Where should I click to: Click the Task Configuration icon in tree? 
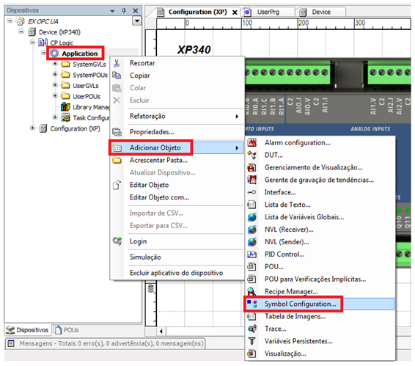coord(65,117)
